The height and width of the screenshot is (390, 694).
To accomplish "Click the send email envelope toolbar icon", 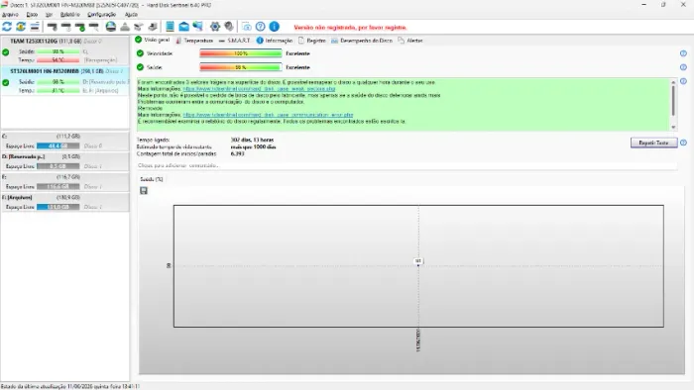I will [x=183, y=27].
